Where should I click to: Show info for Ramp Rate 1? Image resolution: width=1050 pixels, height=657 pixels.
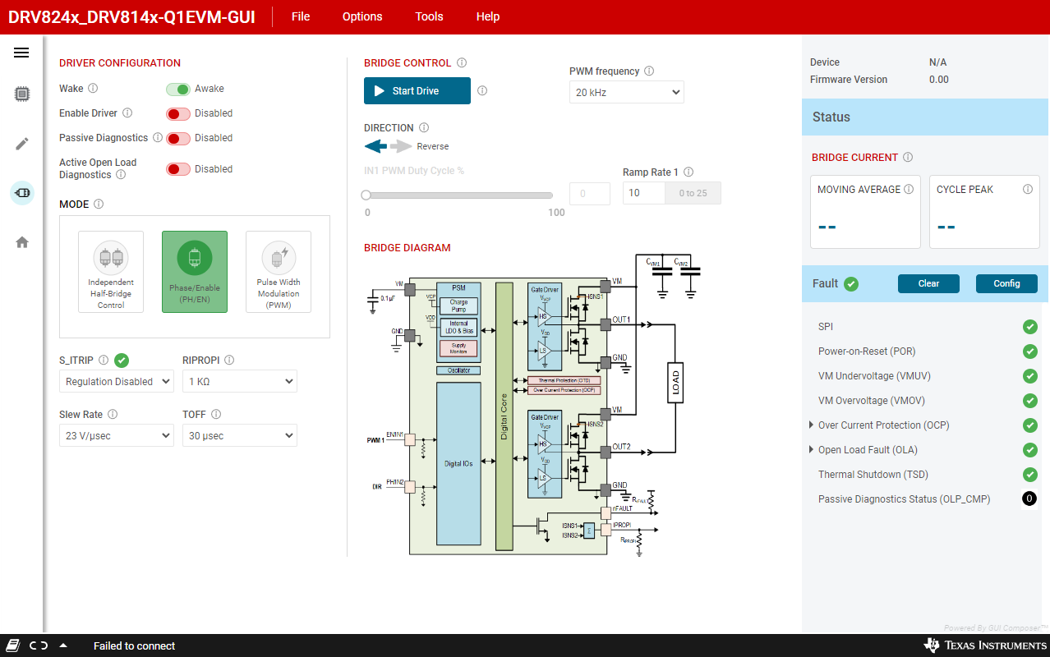point(688,172)
